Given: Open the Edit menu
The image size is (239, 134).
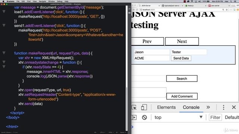Looking at the screenshot, I should tap(23, 1).
